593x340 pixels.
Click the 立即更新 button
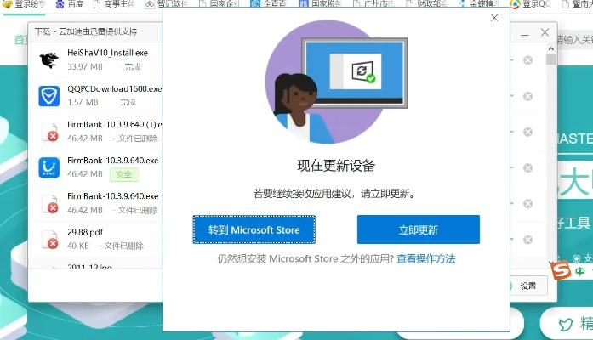(418, 229)
